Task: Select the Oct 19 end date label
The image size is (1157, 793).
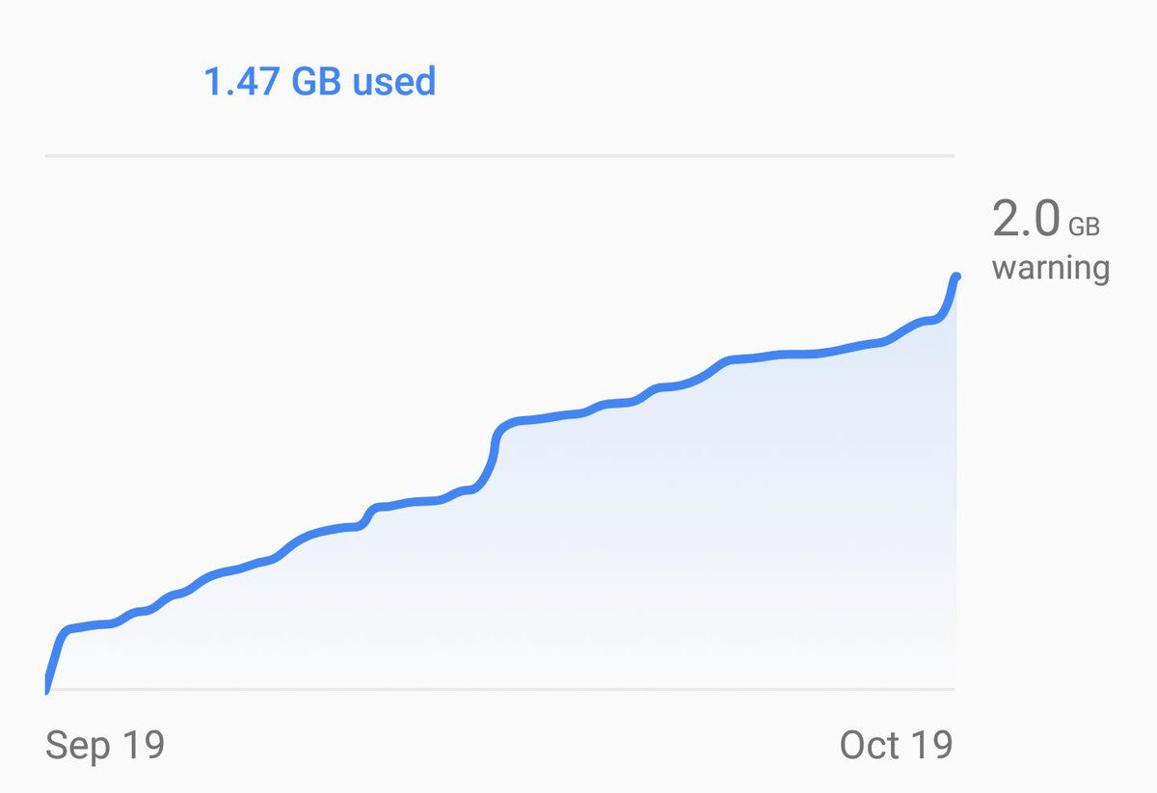Action: click(x=896, y=745)
